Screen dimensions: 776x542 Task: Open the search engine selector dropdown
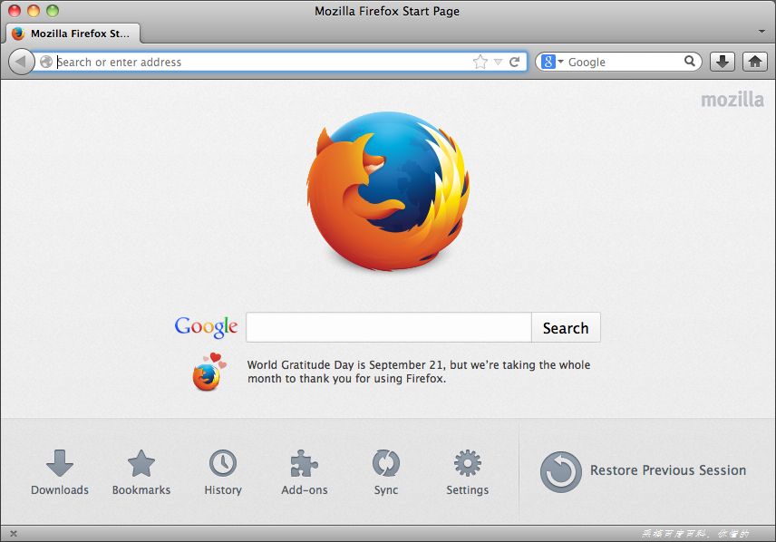552,62
